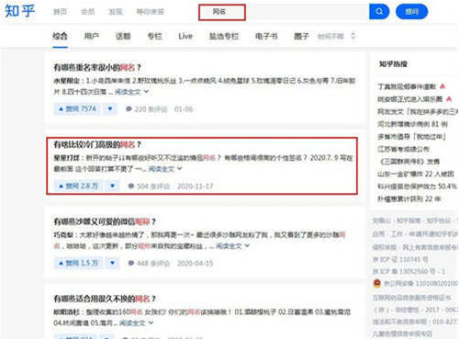Open the 220 comments on first answer
Viewport: 460px width, 339px height.
click(146, 109)
